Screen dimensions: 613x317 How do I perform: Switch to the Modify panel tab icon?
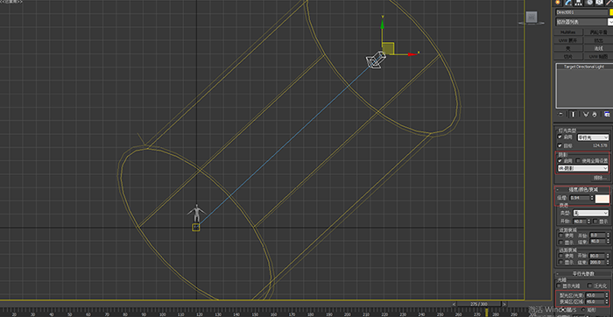[568, 3]
